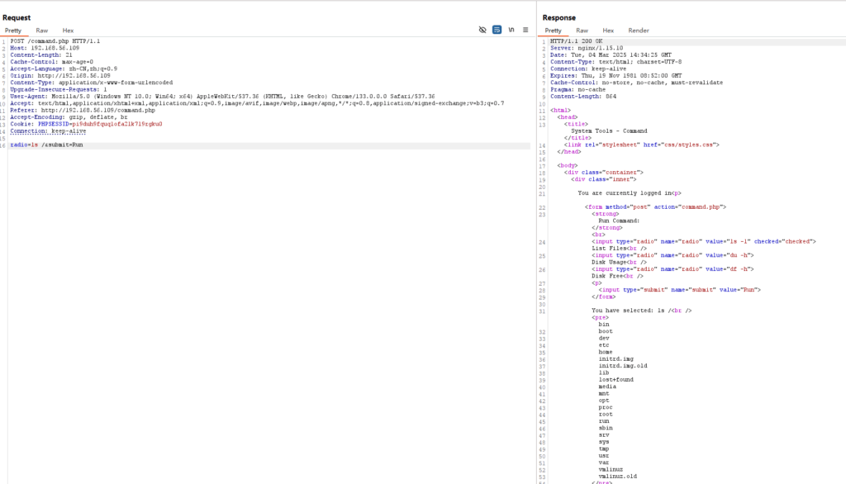Screen dimensions: 846x484
Task: Click the 'You have selected: ls /' line
Action: [641, 311]
